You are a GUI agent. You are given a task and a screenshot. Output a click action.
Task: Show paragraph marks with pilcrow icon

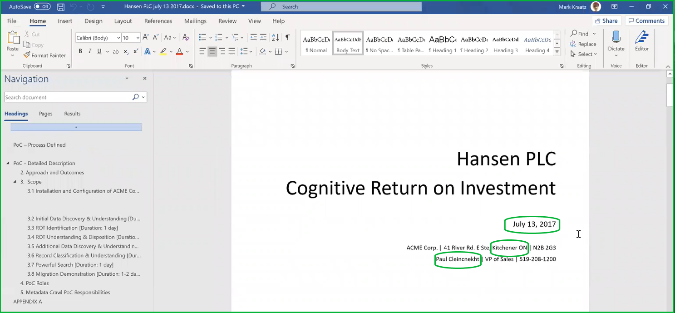(x=287, y=38)
